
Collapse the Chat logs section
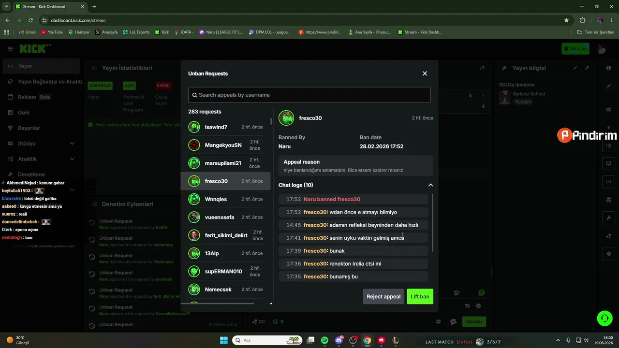coord(430,185)
